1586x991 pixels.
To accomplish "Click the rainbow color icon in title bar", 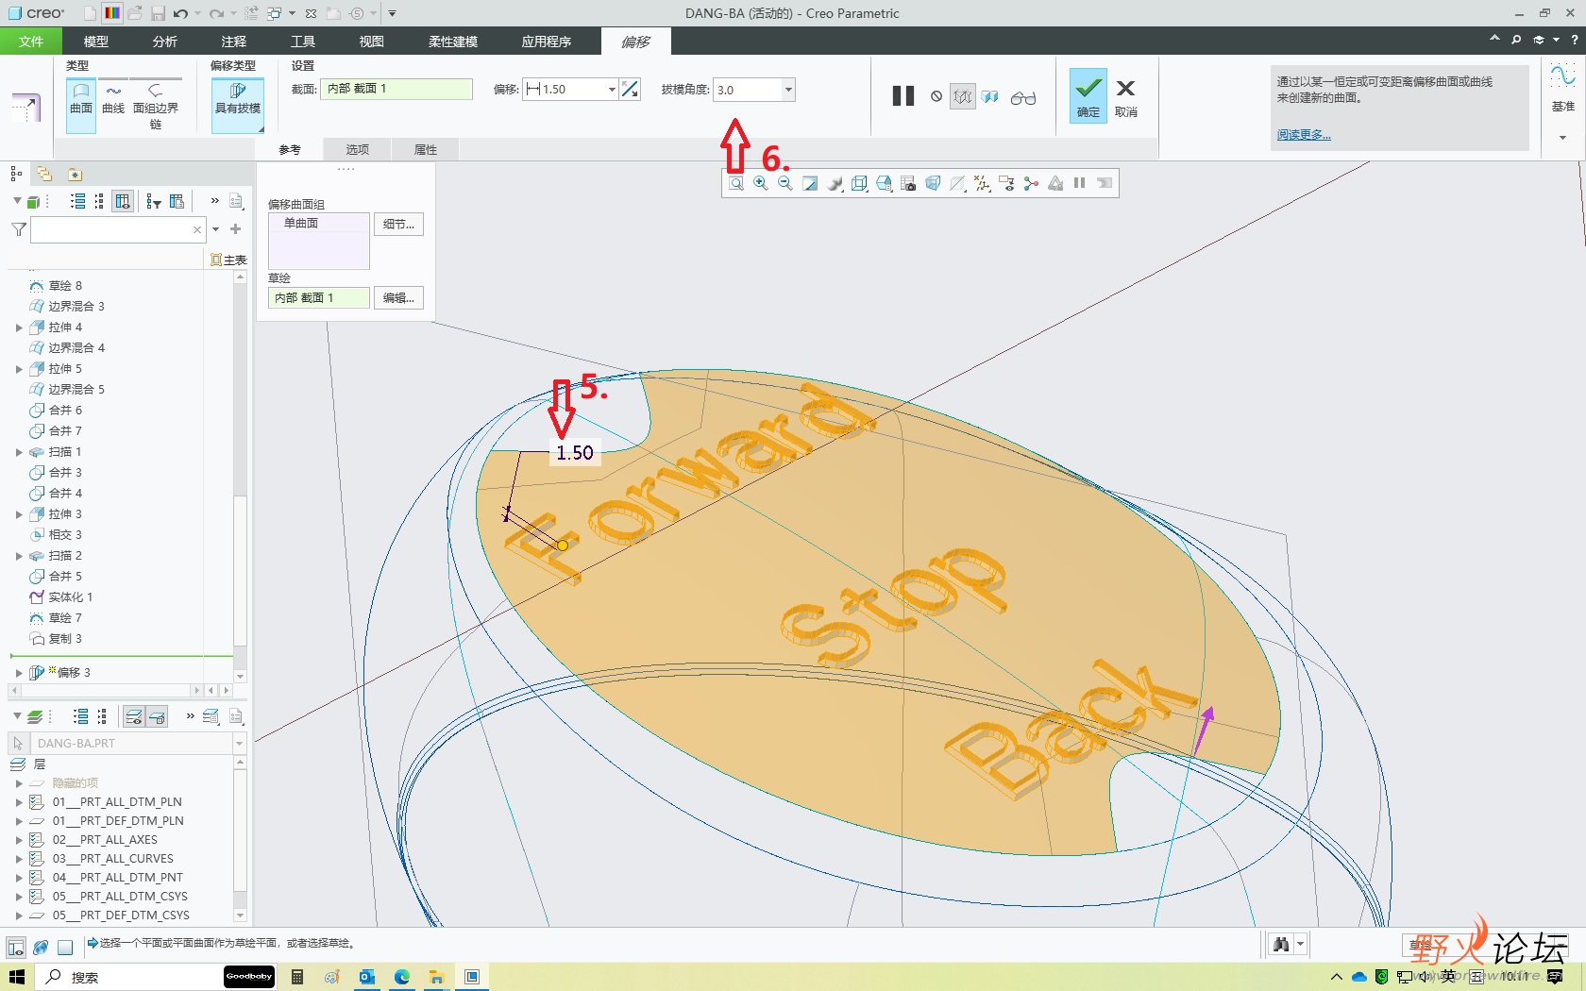I will [x=111, y=13].
